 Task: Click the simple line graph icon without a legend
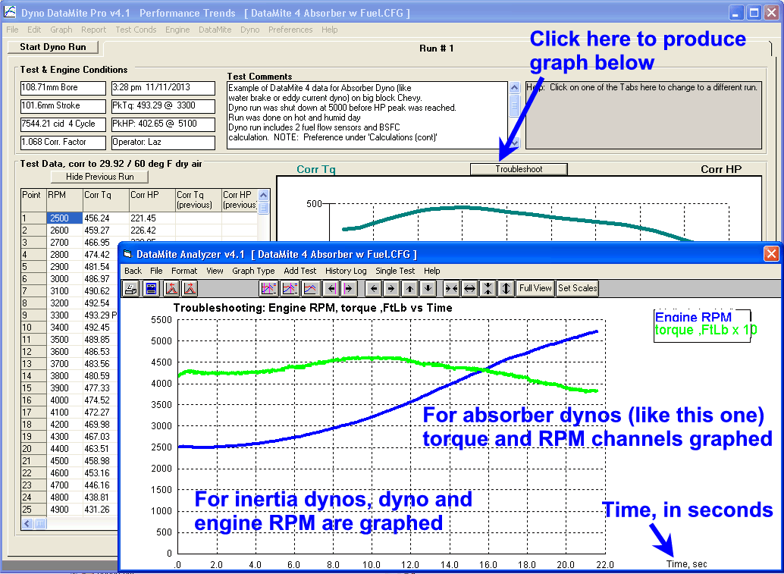[x=311, y=288]
